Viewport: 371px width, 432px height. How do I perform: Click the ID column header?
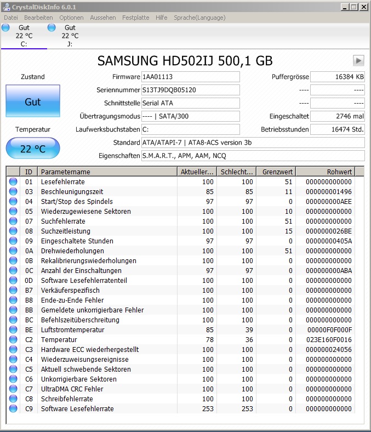click(x=28, y=172)
